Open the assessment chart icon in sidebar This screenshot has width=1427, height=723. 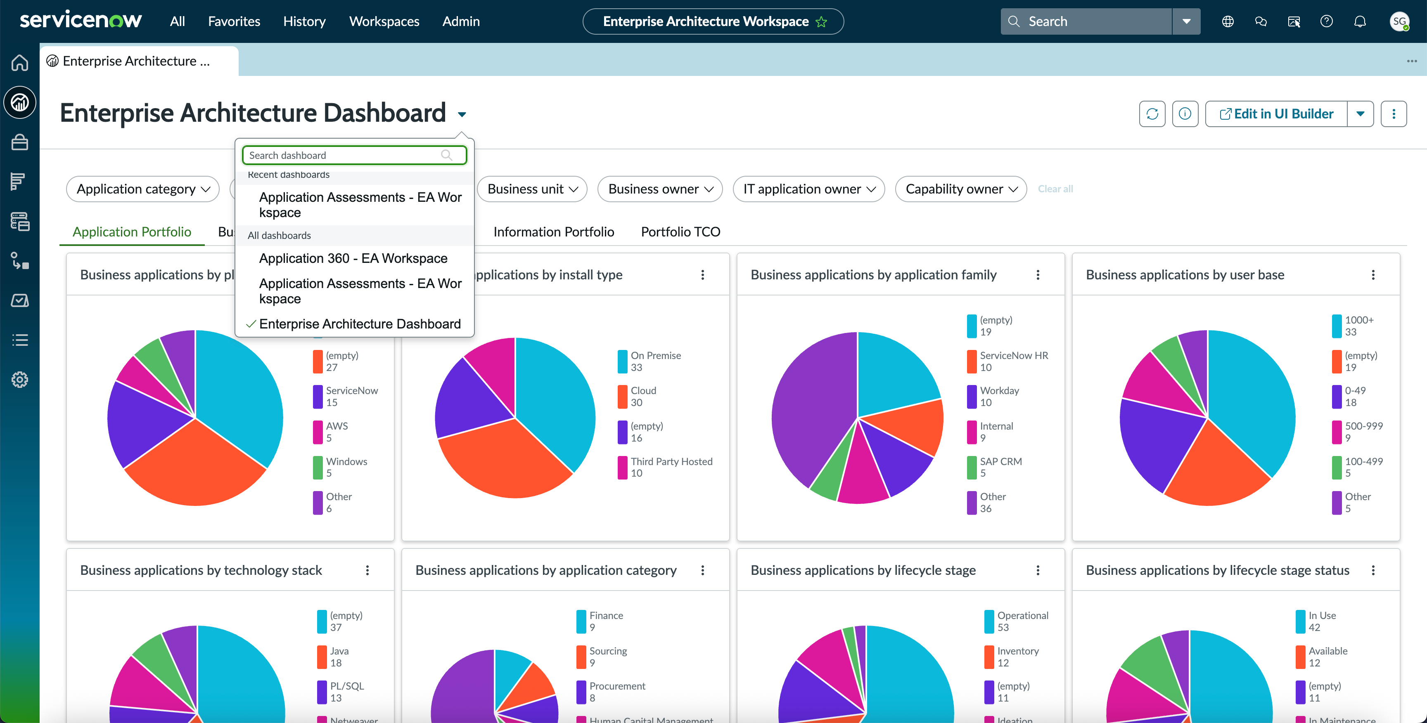click(20, 300)
